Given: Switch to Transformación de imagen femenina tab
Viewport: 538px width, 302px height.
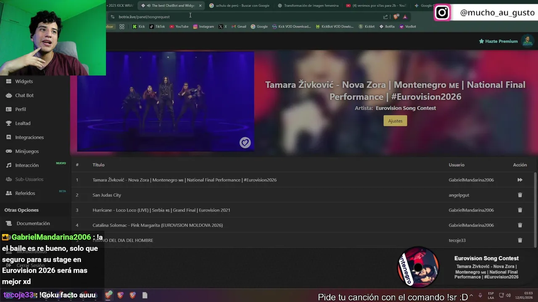Looking at the screenshot, I should tap(308, 5).
